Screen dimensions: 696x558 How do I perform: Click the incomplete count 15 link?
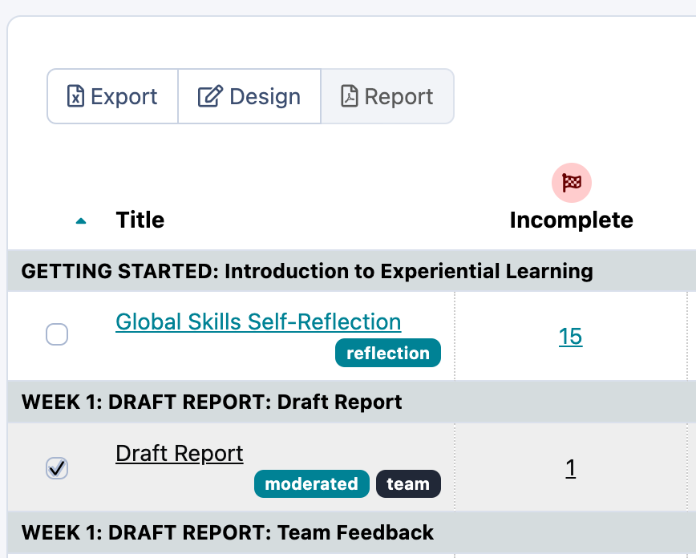click(570, 337)
